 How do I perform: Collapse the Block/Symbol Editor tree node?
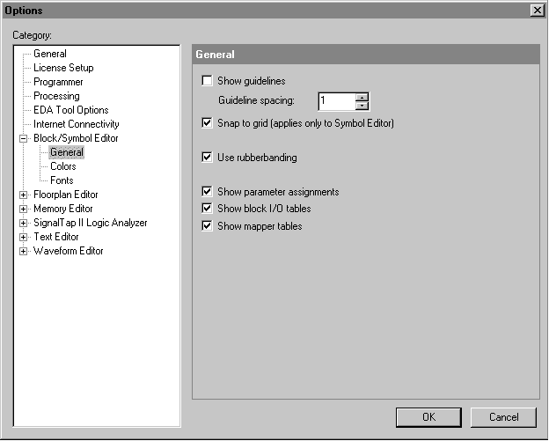(24, 138)
